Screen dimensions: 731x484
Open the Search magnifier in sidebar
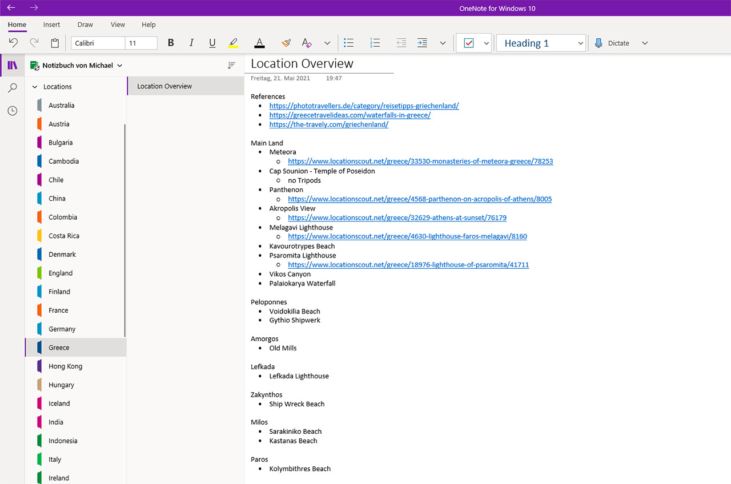(12, 88)
